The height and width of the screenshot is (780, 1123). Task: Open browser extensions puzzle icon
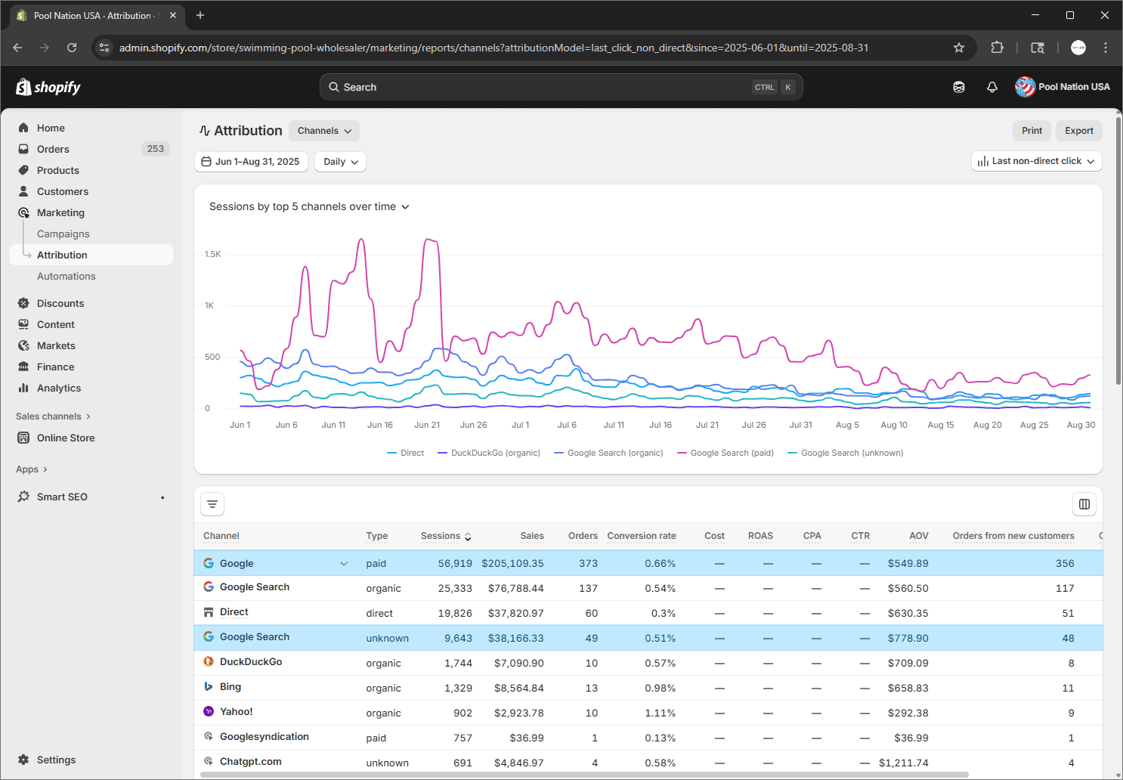click(x=997, y=48)
